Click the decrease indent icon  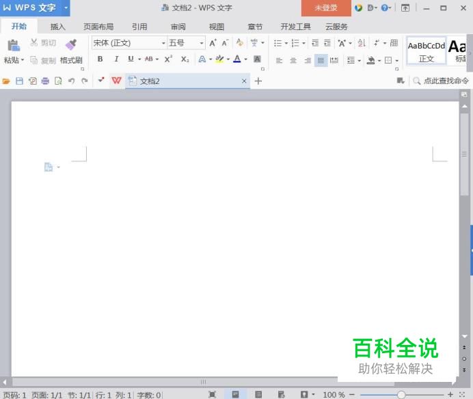pos(315,43)
